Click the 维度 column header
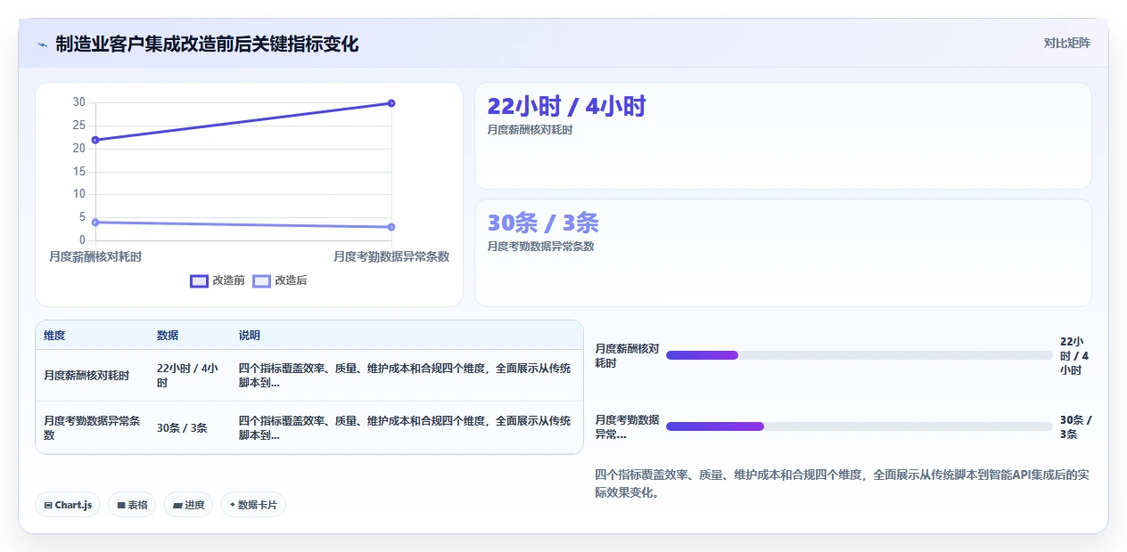Screen dimensions: 1127x552 (54, 336)
